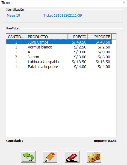The height and width of the screenshot is (165, 127).
Task: Select the product row named A
Action: tap(59, 52)
